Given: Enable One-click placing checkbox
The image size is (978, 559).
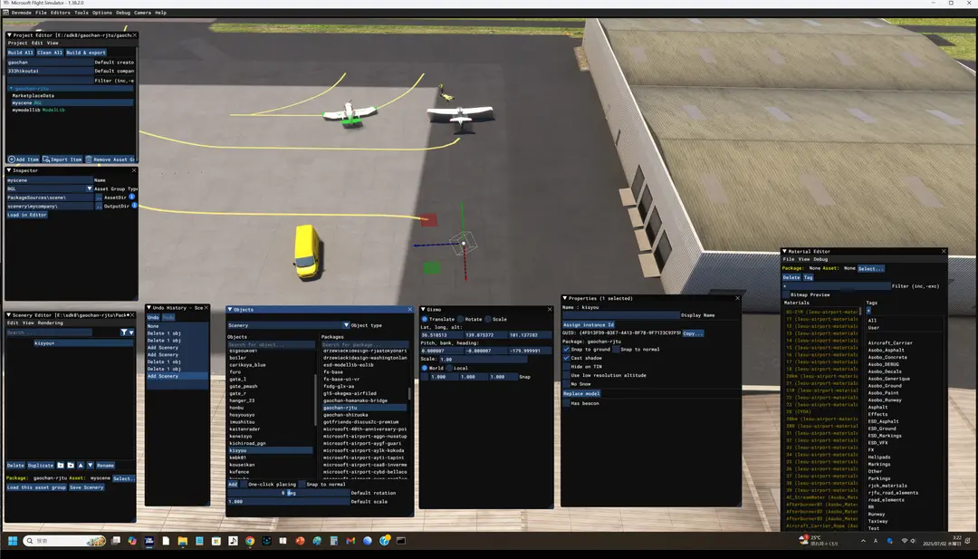Looking at the screenshot, I should pos(244,484).
